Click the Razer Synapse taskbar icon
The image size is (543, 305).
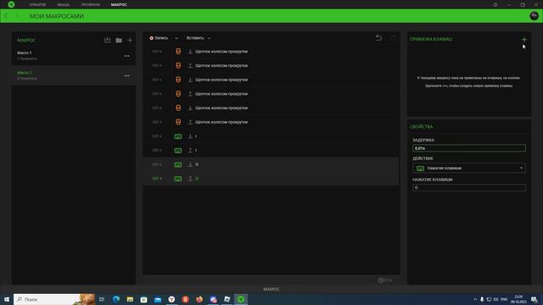[241, 299]
